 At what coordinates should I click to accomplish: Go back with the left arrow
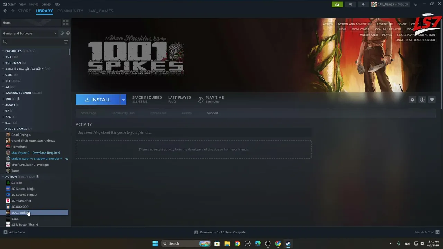point(5,11)
